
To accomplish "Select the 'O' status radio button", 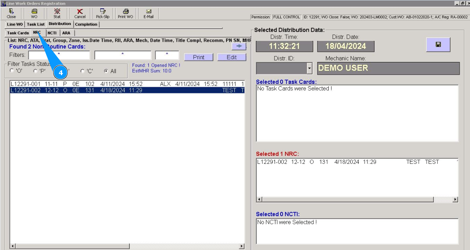I will (x=12, y=71).
